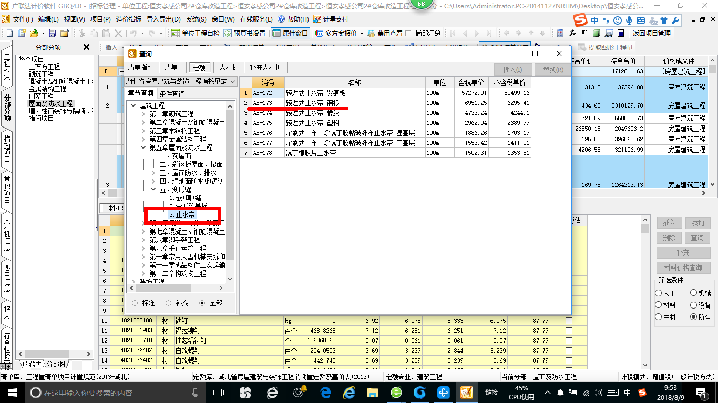Select the 全部 radio button

202,303
